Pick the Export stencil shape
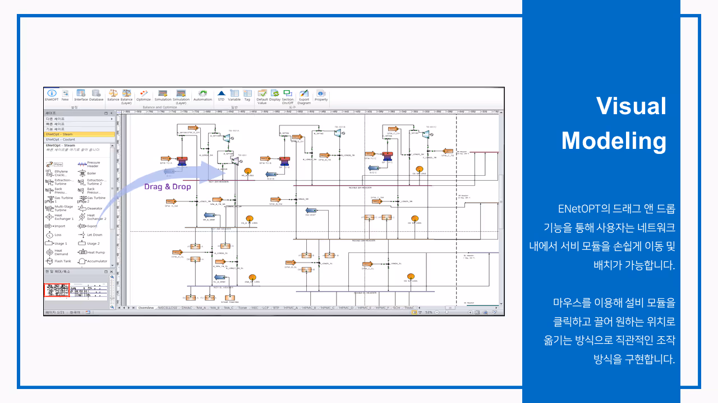Image resolution: width=718 pixels, height=403 pixels. tap(87, 226)
